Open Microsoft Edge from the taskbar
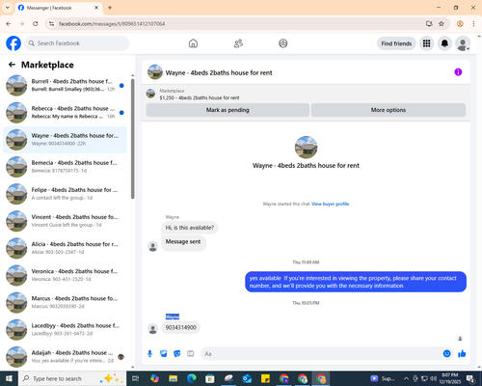 (192, 378)
